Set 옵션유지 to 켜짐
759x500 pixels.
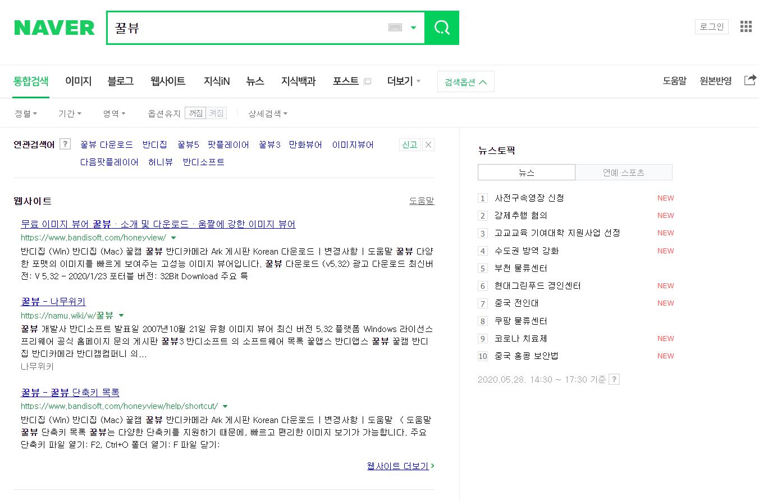click(216, 113)
